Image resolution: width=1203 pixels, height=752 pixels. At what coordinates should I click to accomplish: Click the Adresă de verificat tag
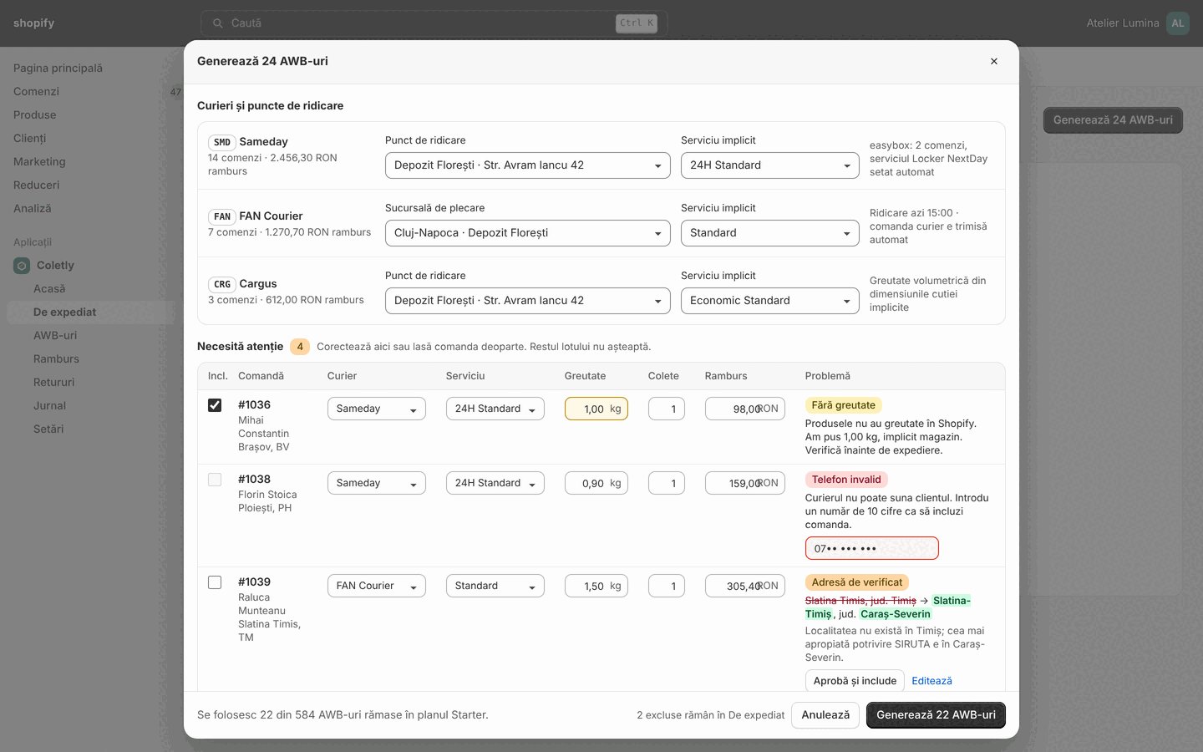tap(857, 582)
